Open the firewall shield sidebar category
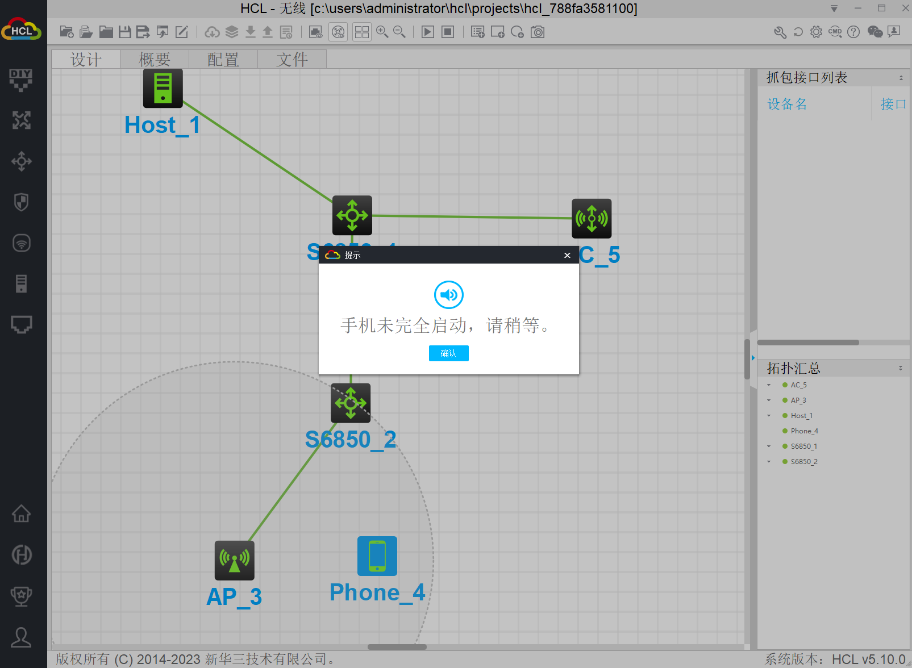912x668 pixels. click(x=21, y=202)
